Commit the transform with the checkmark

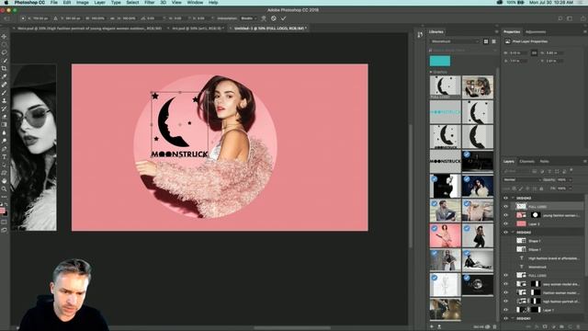click(x=284, y=18)
